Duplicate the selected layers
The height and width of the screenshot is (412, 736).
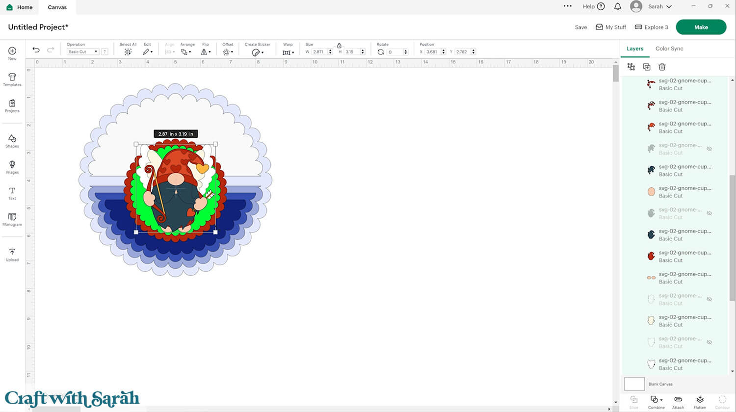click(647, 67)
